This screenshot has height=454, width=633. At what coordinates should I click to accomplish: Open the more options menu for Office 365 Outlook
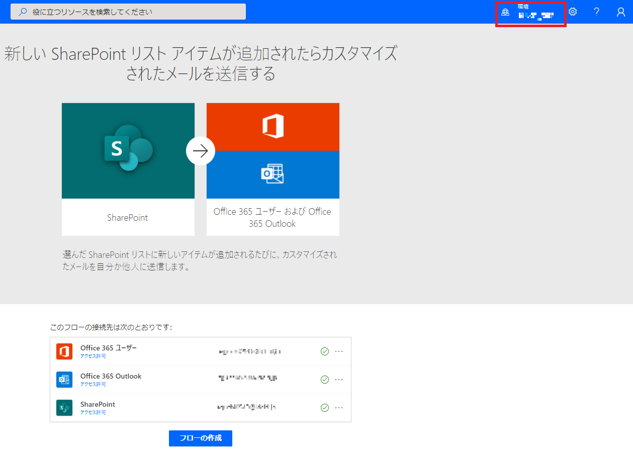coord(339,380)
